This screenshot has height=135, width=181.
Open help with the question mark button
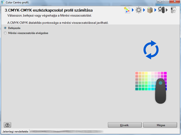click(7, 125)
